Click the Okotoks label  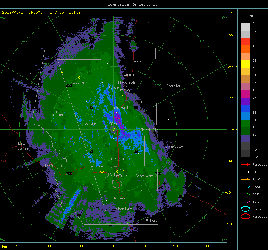tap(119, 198)
